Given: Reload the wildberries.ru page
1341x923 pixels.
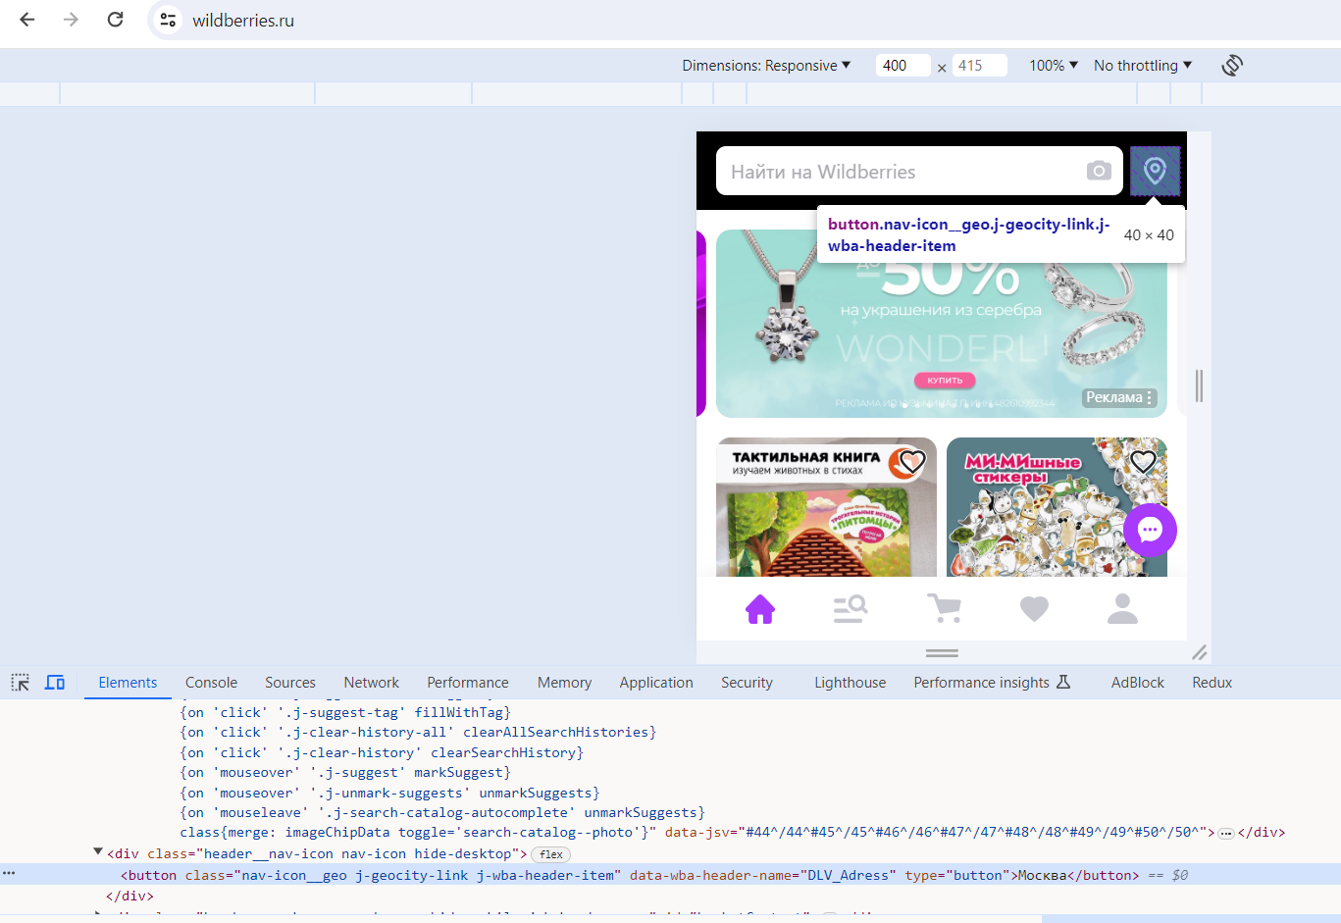Looking at the screenshot, I should pyautogui.click(x=115, y=20).
